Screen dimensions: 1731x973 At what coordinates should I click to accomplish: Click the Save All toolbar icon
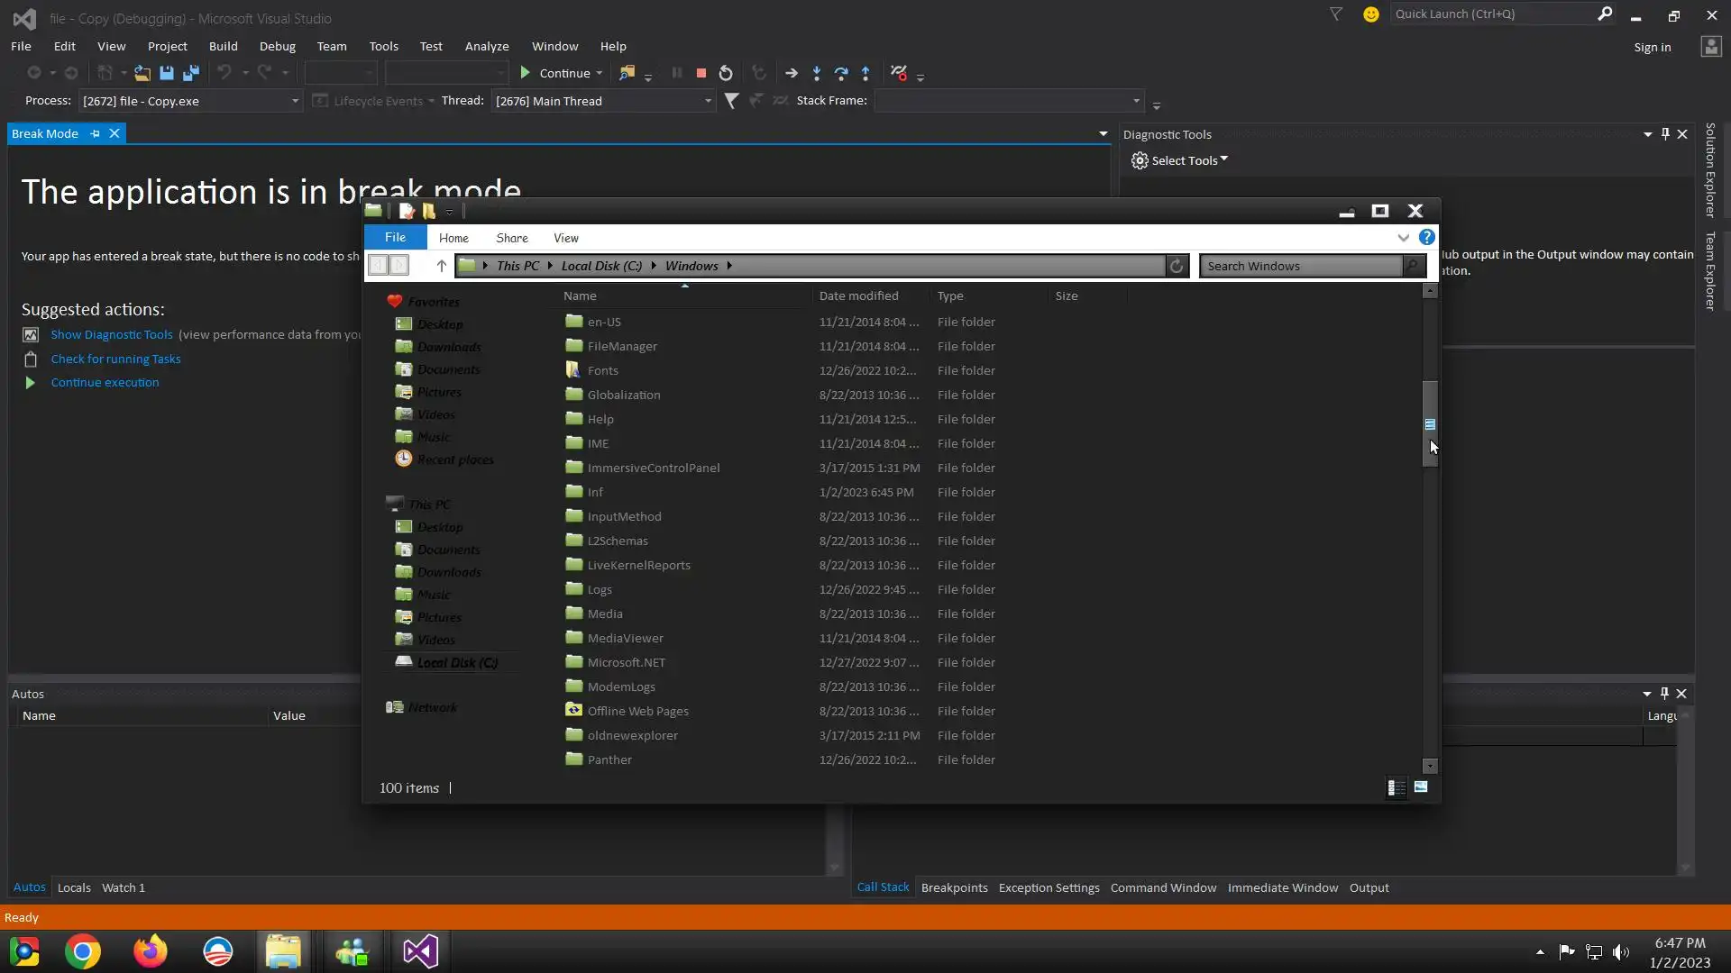pyautogui.click(x=191, y=74)
